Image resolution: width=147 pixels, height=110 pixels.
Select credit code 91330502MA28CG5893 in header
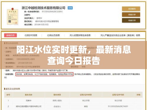click(x=52, y=11)
